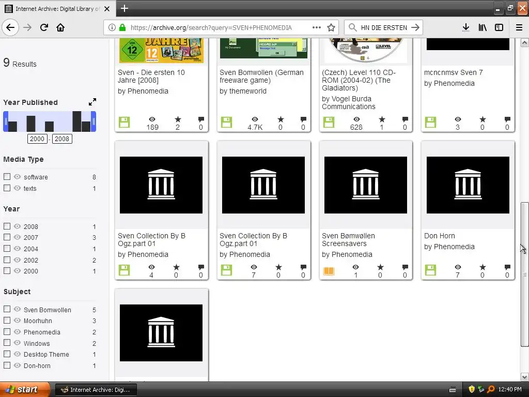Click the 2008 end year field
The width and height of the screenshot is (529, 397).
[x=62, y=139]
